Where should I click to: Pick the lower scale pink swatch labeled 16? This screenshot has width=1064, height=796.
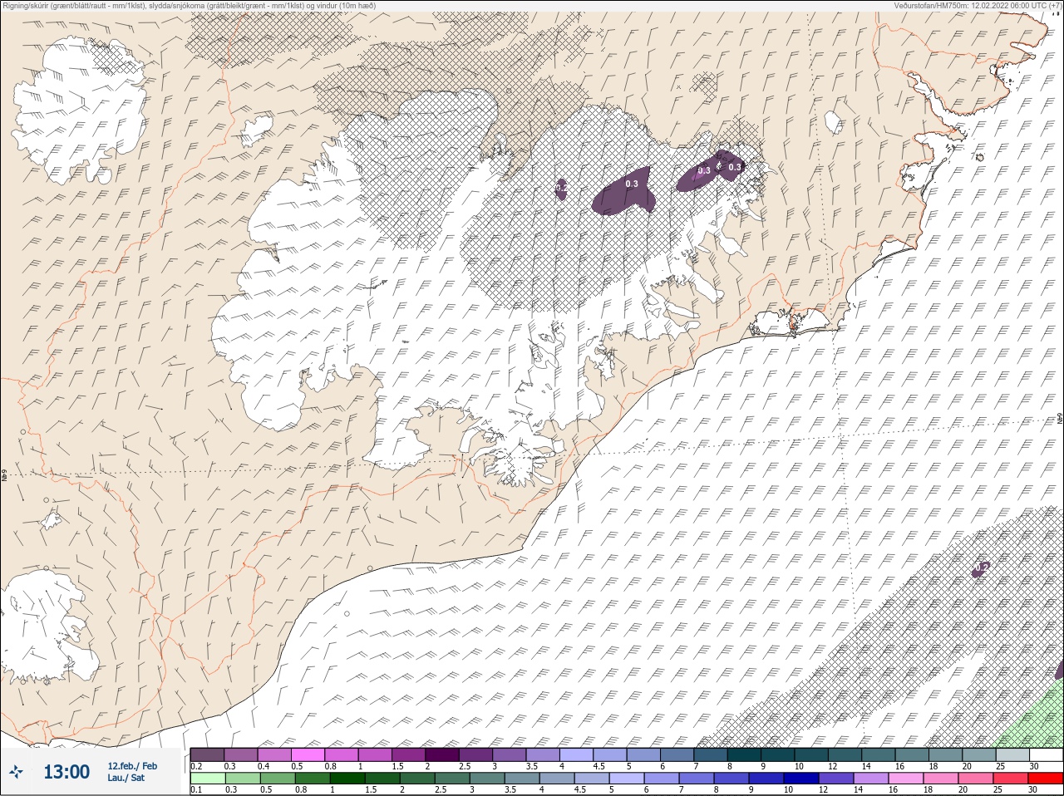click(x=905, y=779)
